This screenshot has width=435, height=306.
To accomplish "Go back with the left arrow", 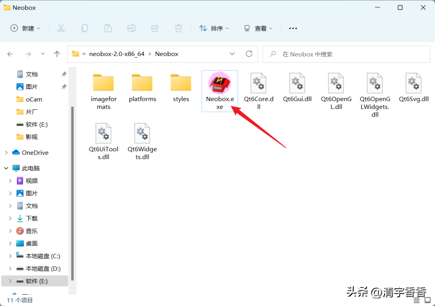I will [10, 54].
